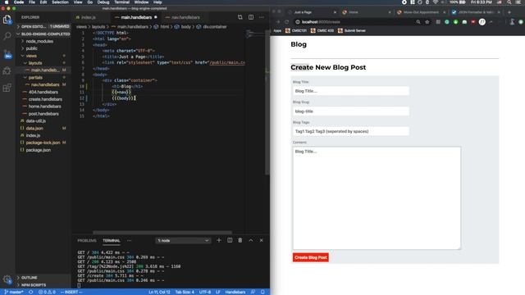525x295 pixels.
Task: Bookmark the page with the star icon
Action: coord(427,22)
